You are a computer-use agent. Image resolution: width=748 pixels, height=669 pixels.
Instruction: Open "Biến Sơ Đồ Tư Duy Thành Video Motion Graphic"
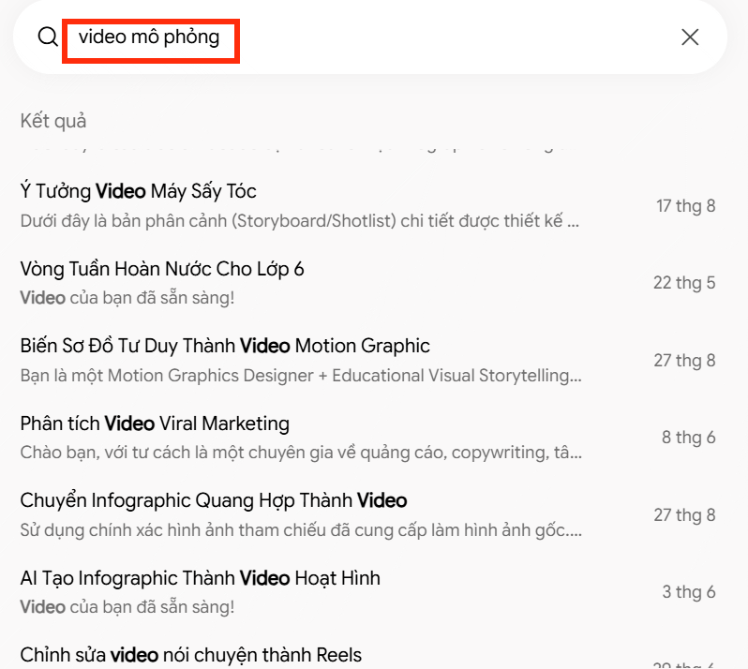point(225,346)
